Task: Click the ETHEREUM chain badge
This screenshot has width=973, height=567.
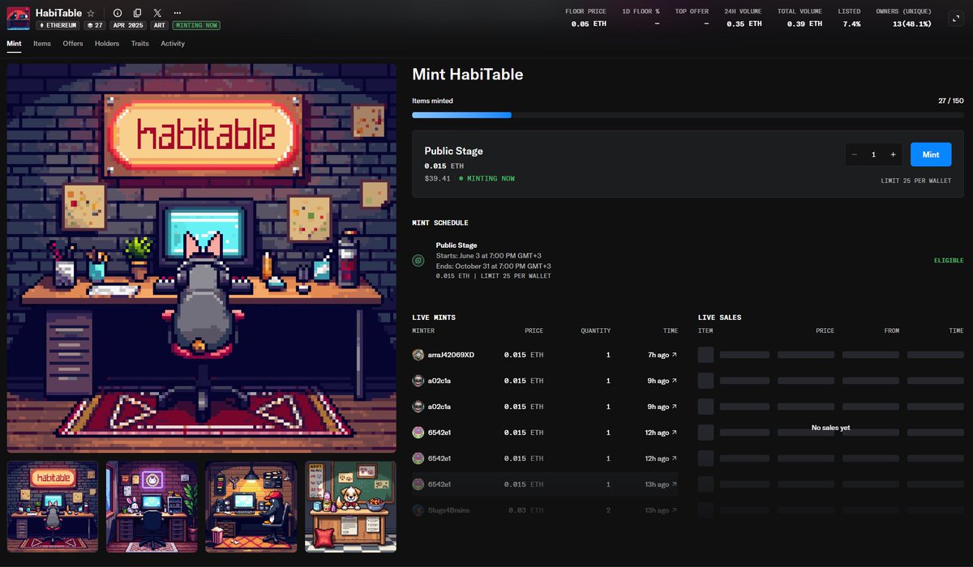Action: pyautogui.click(x=58, y=25)
